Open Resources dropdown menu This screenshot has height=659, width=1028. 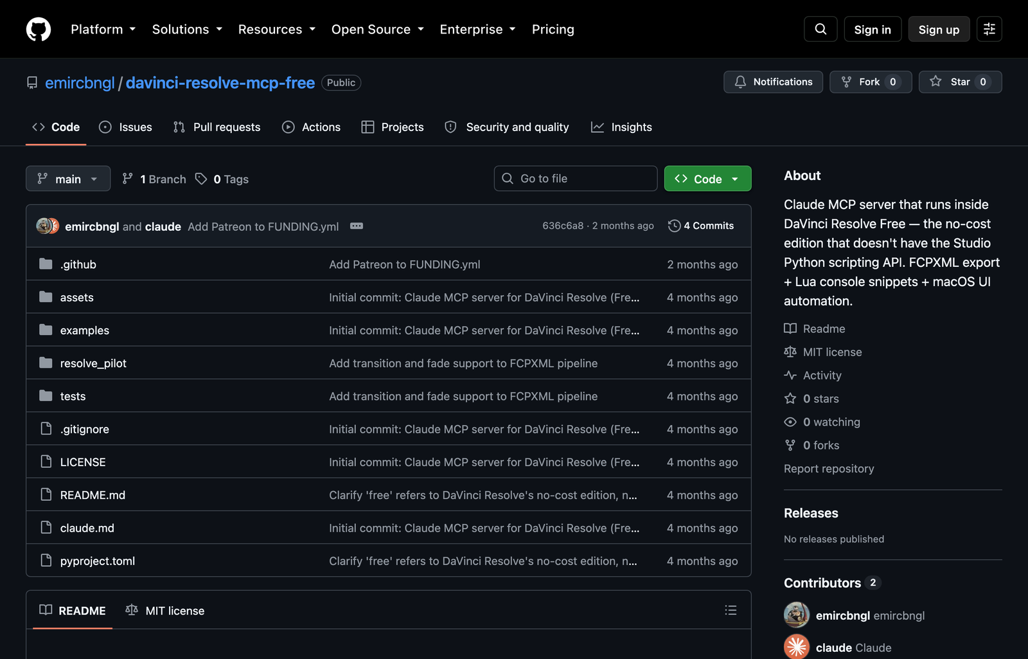[x=277, y=29]
